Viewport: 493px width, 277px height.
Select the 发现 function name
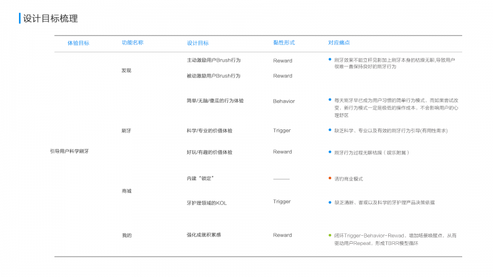[126, 71]
